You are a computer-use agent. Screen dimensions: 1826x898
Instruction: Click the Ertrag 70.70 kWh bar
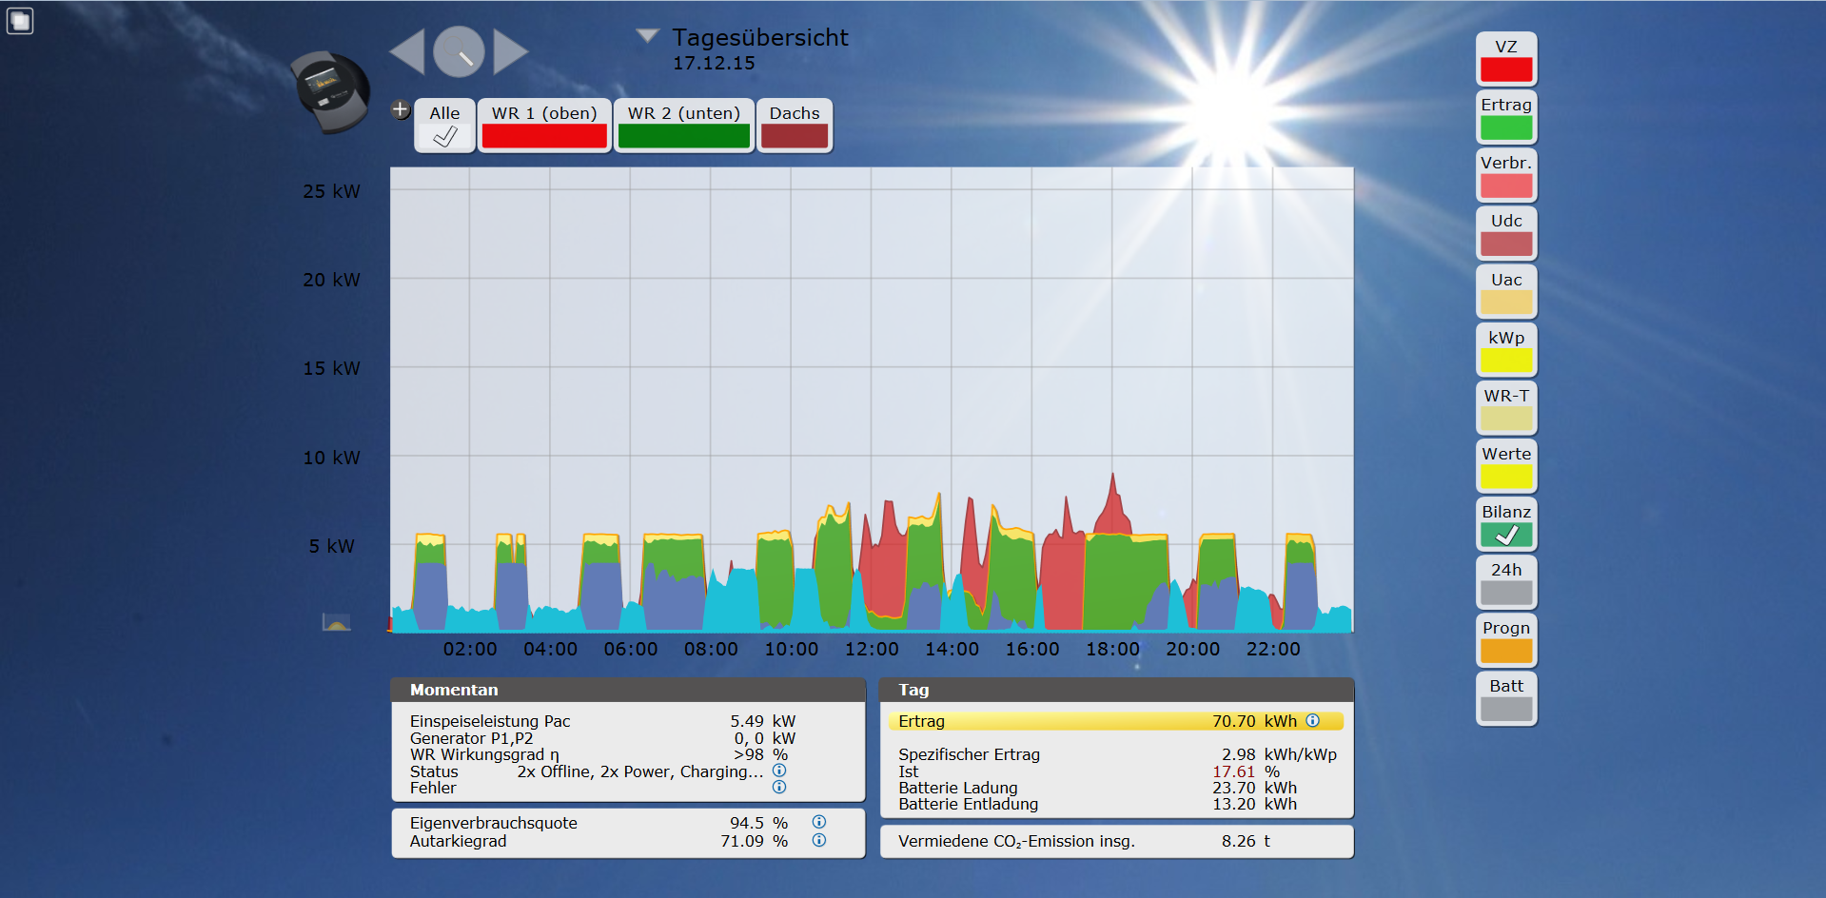1115,721
